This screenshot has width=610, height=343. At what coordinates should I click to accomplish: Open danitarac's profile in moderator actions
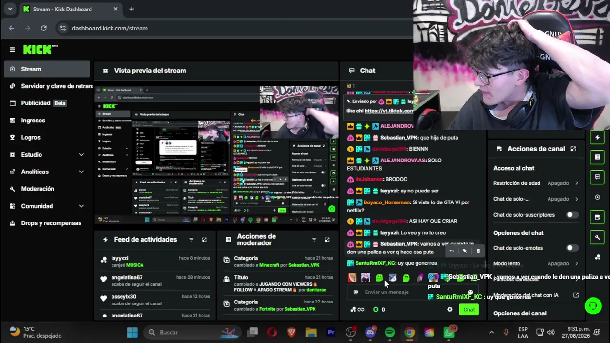(x=313, y=289)
